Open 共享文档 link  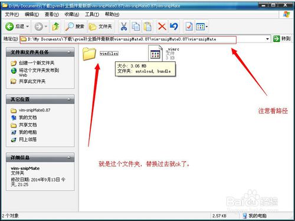28,125
